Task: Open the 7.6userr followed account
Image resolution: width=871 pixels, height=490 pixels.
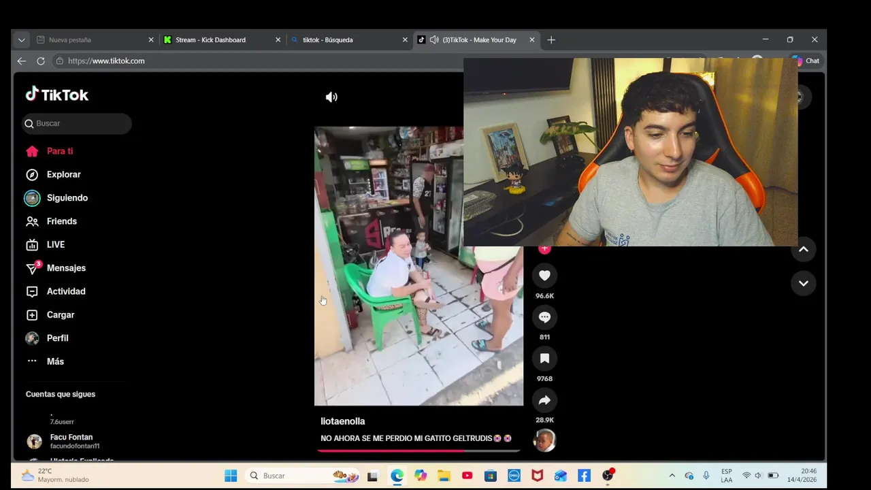Action: (x=62, y=418)
